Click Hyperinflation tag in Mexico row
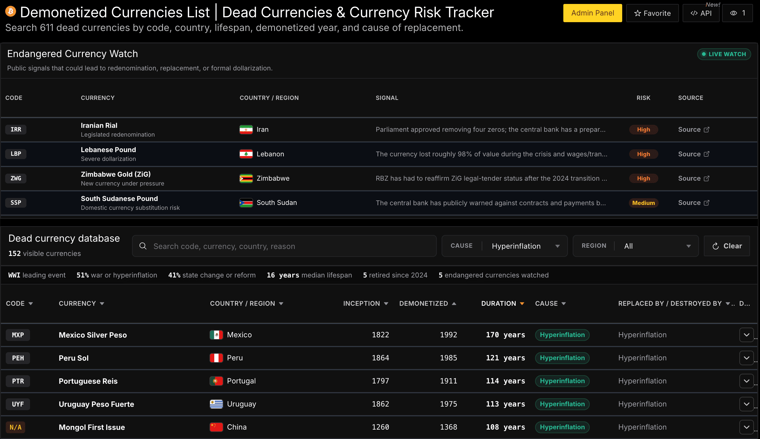 (562, 335)
